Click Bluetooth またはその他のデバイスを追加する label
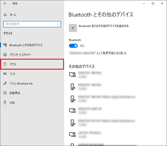 point(104,26)
